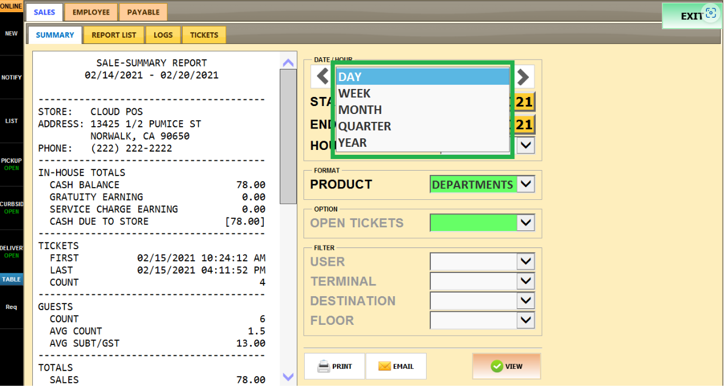
Task: Switch to the EMPLOYEE tab
Action: [91, 12]
